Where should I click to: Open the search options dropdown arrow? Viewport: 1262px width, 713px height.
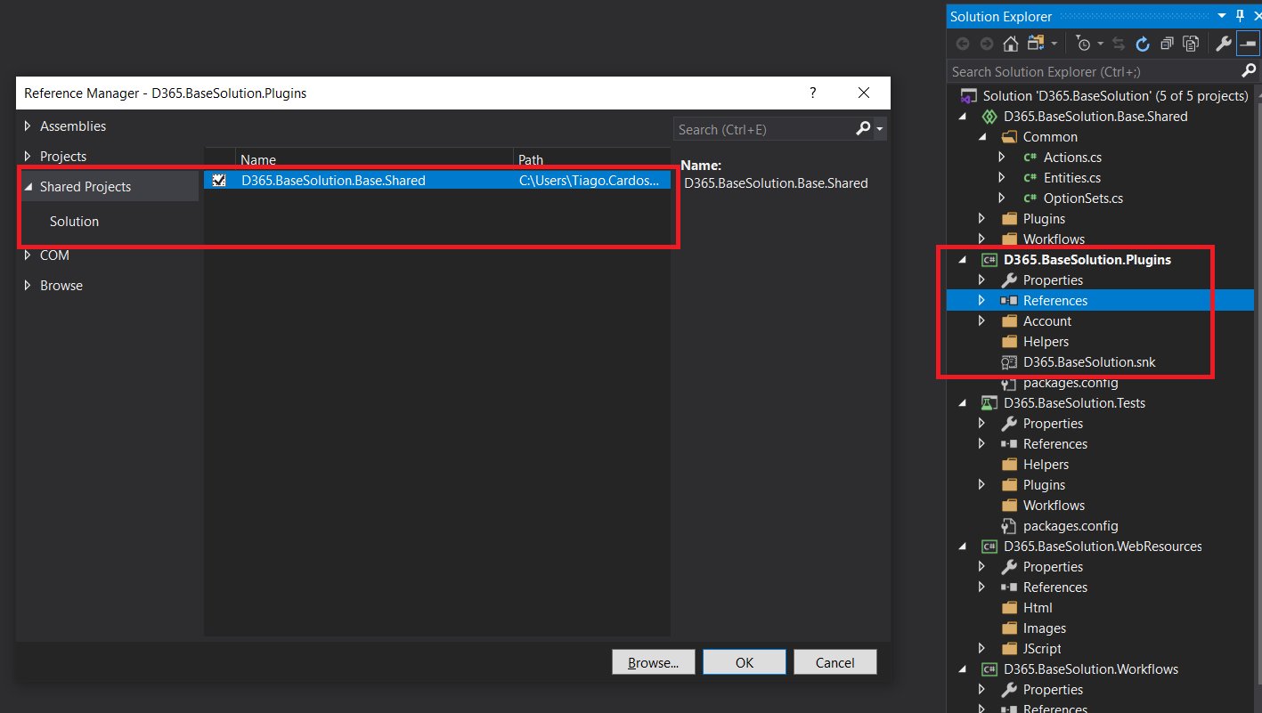[880, 129]
